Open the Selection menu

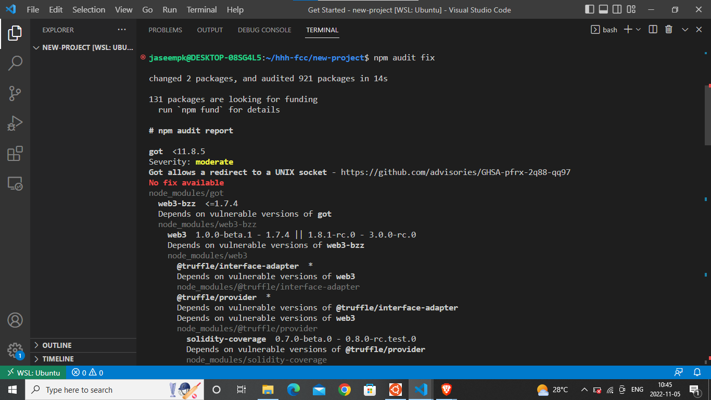[88, 9]
